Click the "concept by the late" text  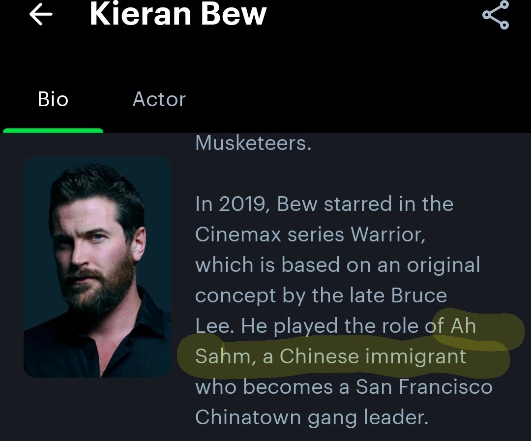[290, 295]
